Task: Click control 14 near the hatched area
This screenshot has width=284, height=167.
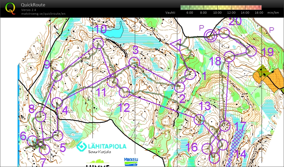Action: pos(223,145)
